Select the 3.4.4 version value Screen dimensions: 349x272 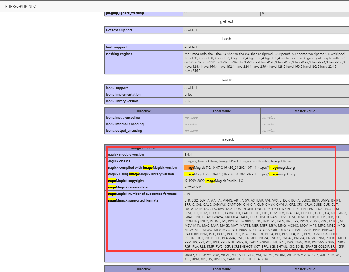point(188,155)
